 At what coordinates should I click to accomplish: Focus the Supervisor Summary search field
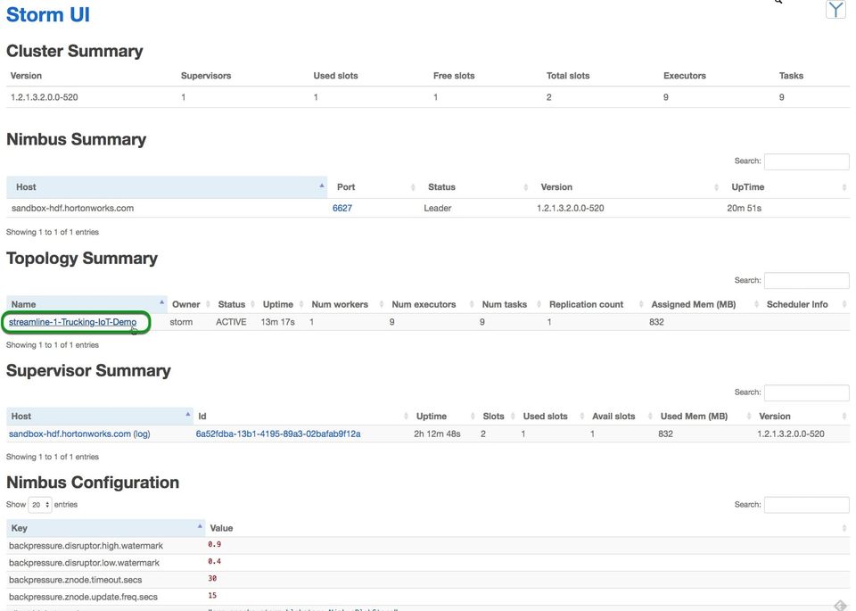(x=806, y=392)
